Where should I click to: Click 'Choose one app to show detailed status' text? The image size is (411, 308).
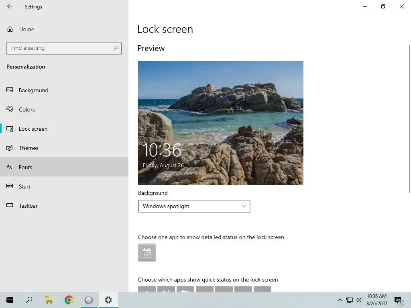[x=211, y=237]
